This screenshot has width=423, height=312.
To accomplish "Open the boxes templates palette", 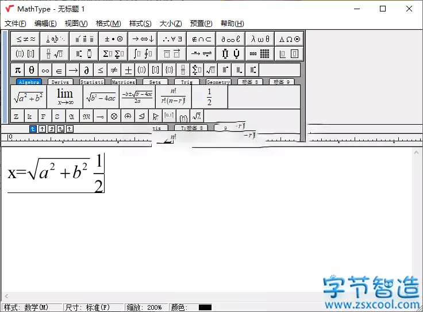I will coord(289,53).
